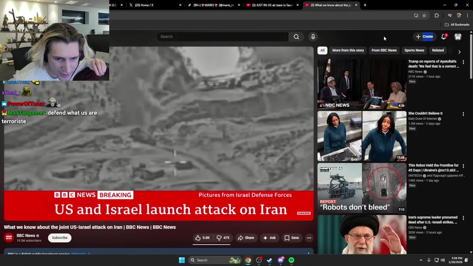Open OBS Studio from the taskbar
Image resolution: width=473 pixels, height=266 pixels.
[x=259, y=260]
